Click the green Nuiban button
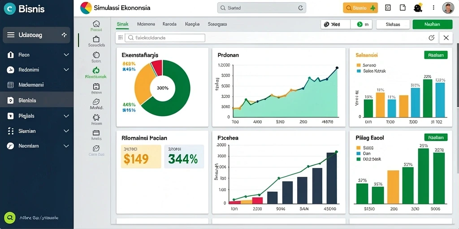The height and width of the screenshot is (229, 459). tap(433, 25)
